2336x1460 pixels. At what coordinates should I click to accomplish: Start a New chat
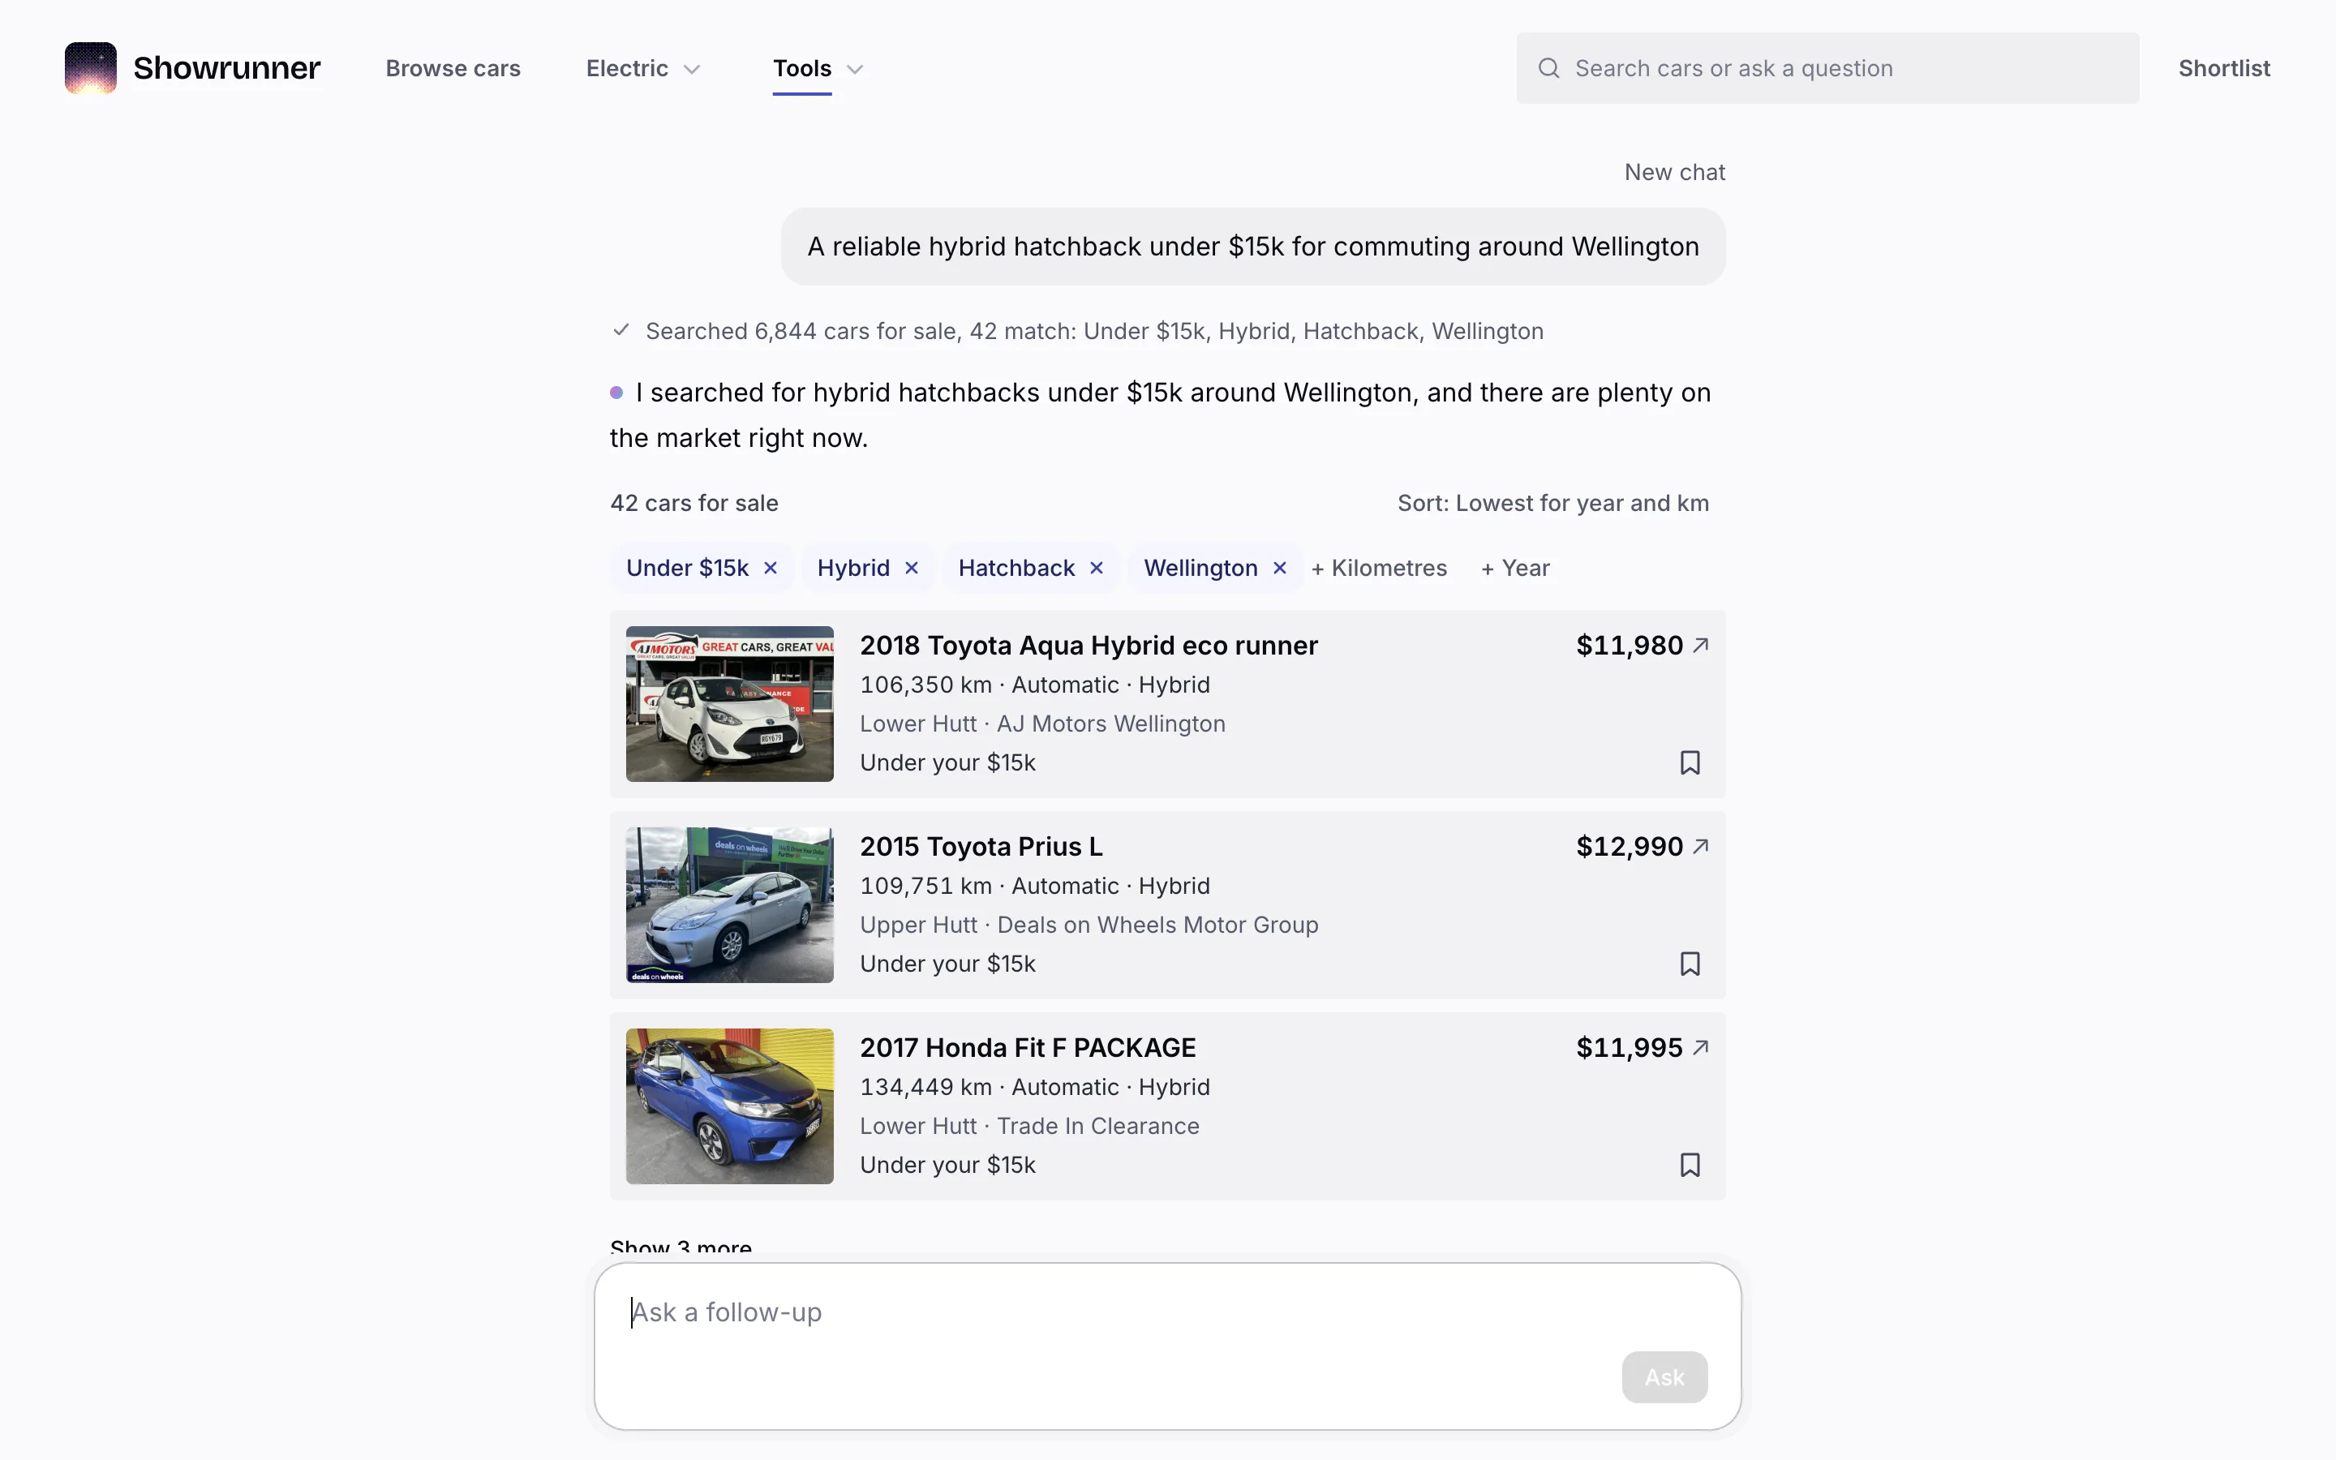[1675, 172]
